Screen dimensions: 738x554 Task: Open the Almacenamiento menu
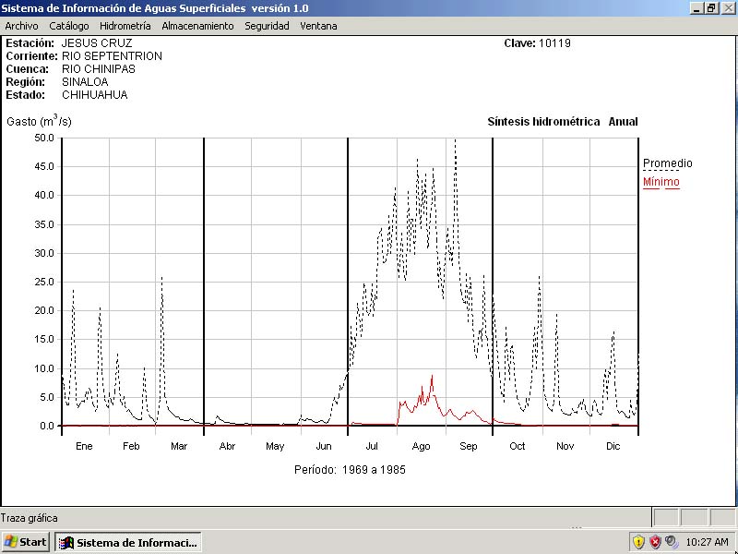[x=197, y=26]
